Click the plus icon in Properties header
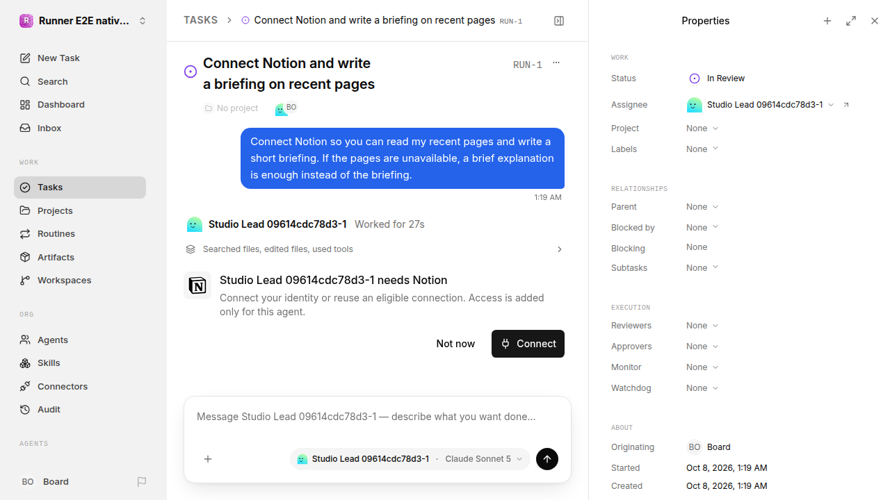Viewport: 890px width, 500px height. point(827,21)
